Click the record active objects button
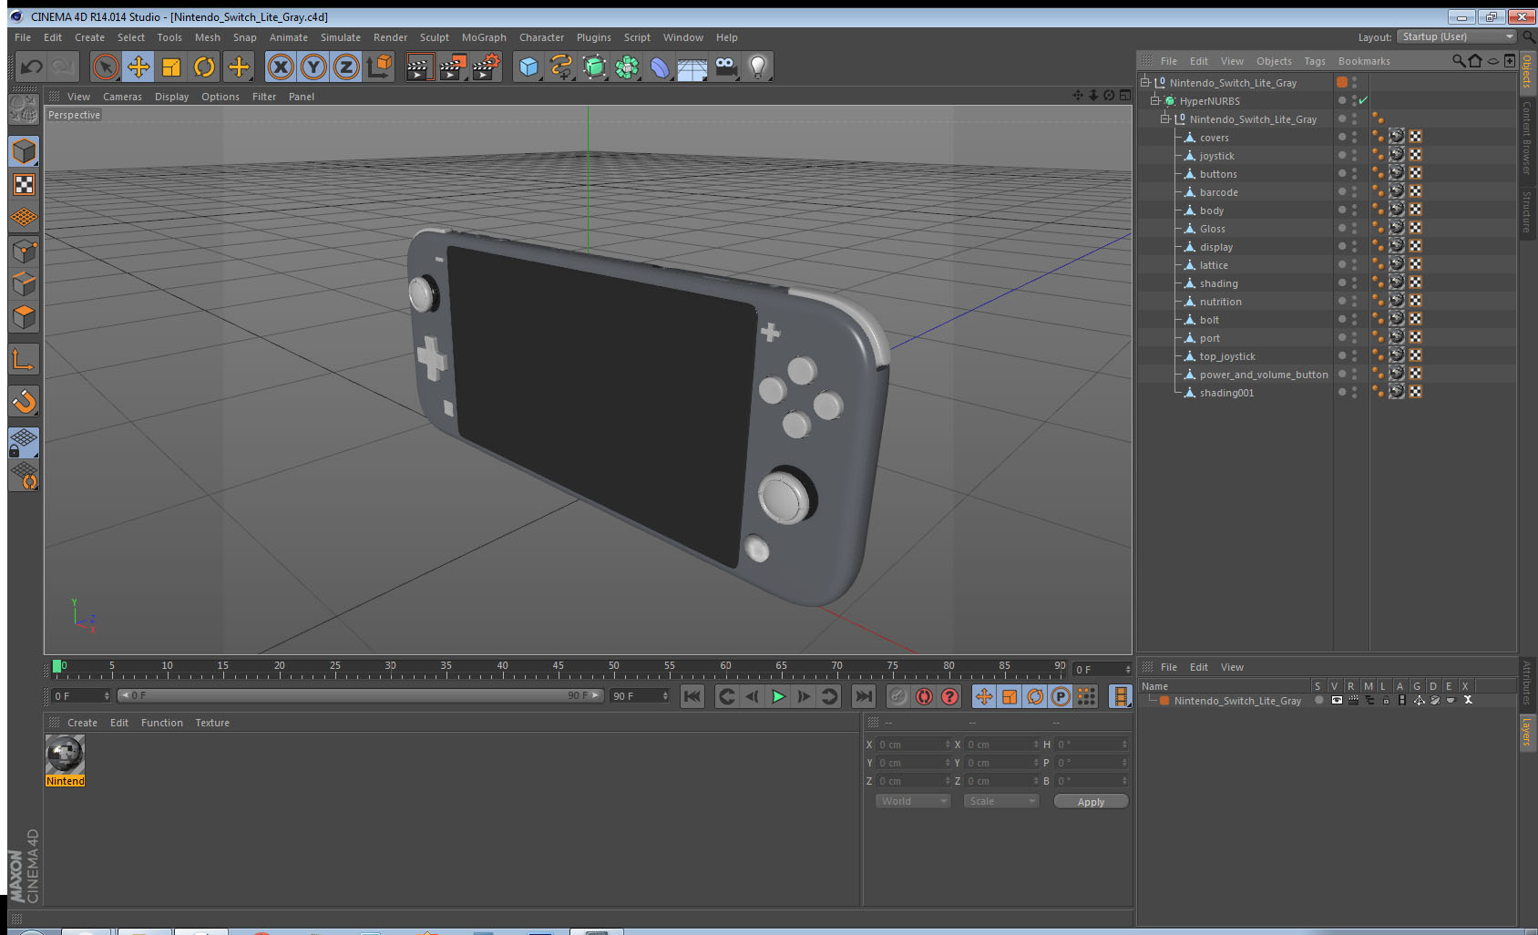The height and width of the screenshot is (935, 1538). pyautogui.click(x=898, y=696)
